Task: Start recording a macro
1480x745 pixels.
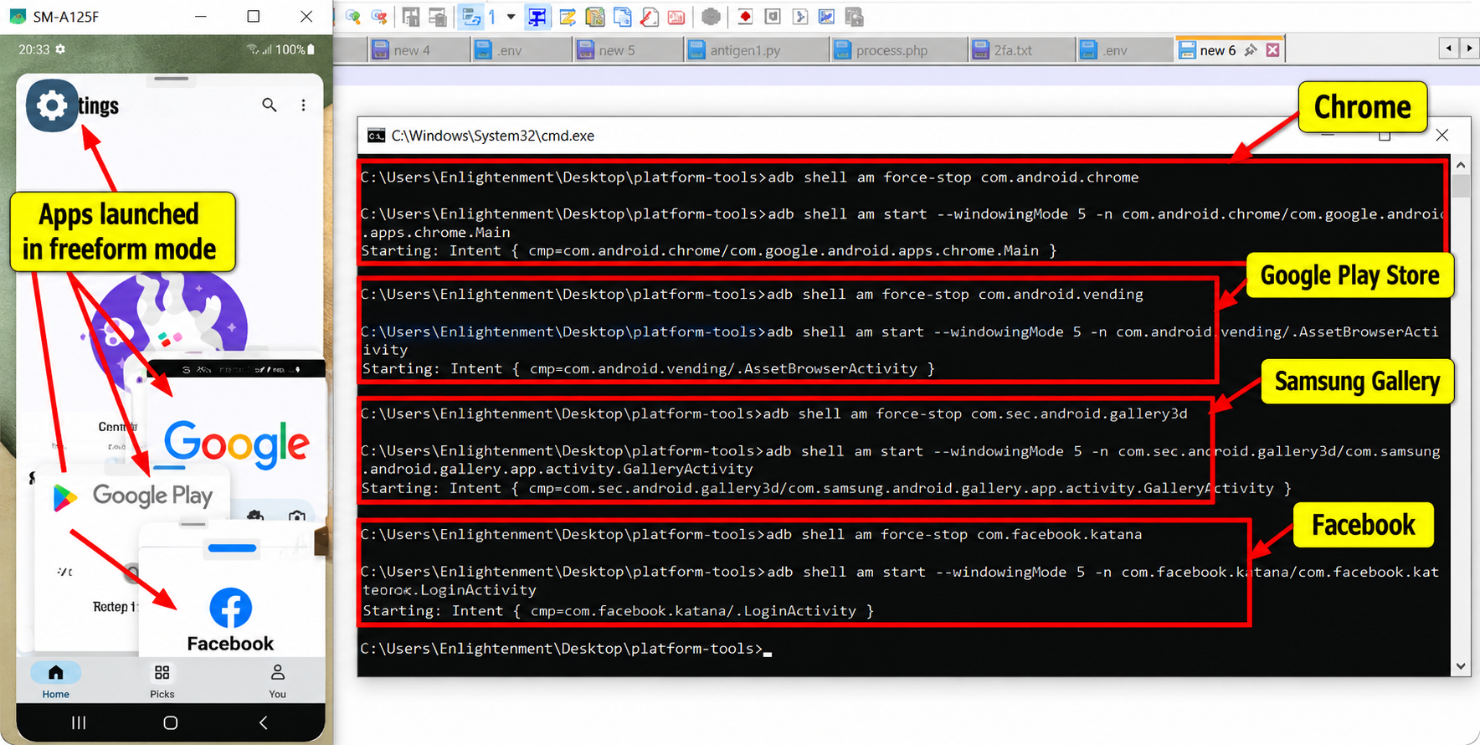Action: 745,17
